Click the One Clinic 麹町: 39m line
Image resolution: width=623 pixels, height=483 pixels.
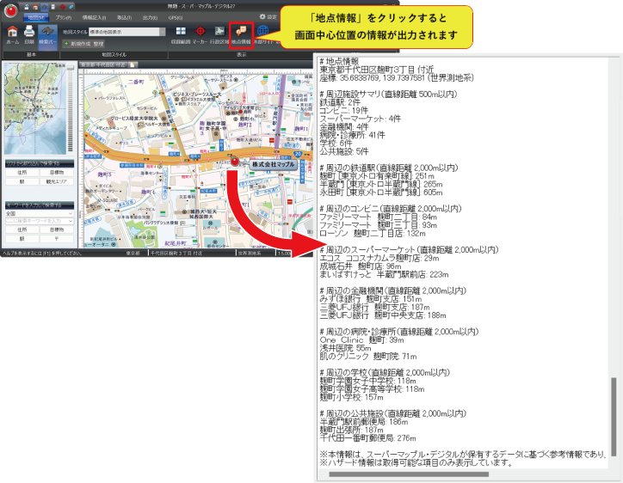pos(362,340)
